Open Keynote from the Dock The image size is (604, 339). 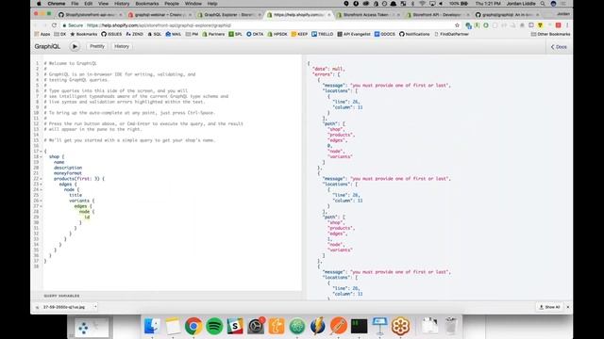(x=379, y=326)
